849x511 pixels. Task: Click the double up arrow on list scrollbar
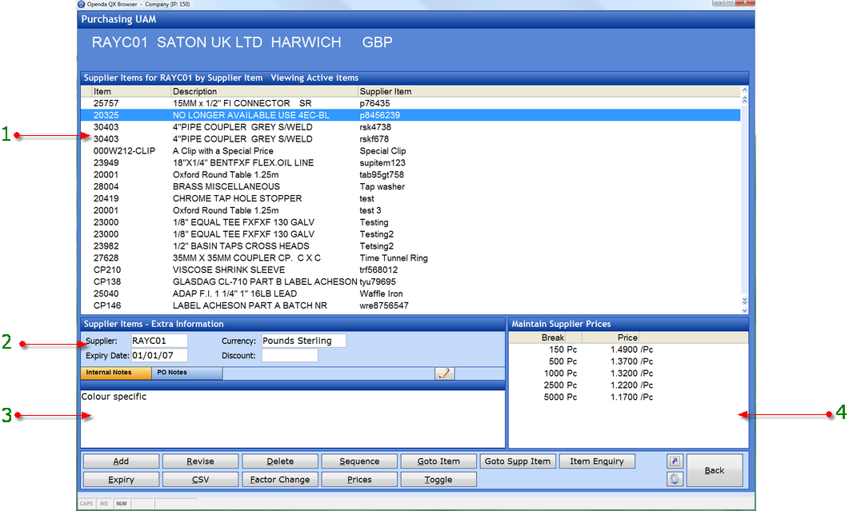coord(744,100)
